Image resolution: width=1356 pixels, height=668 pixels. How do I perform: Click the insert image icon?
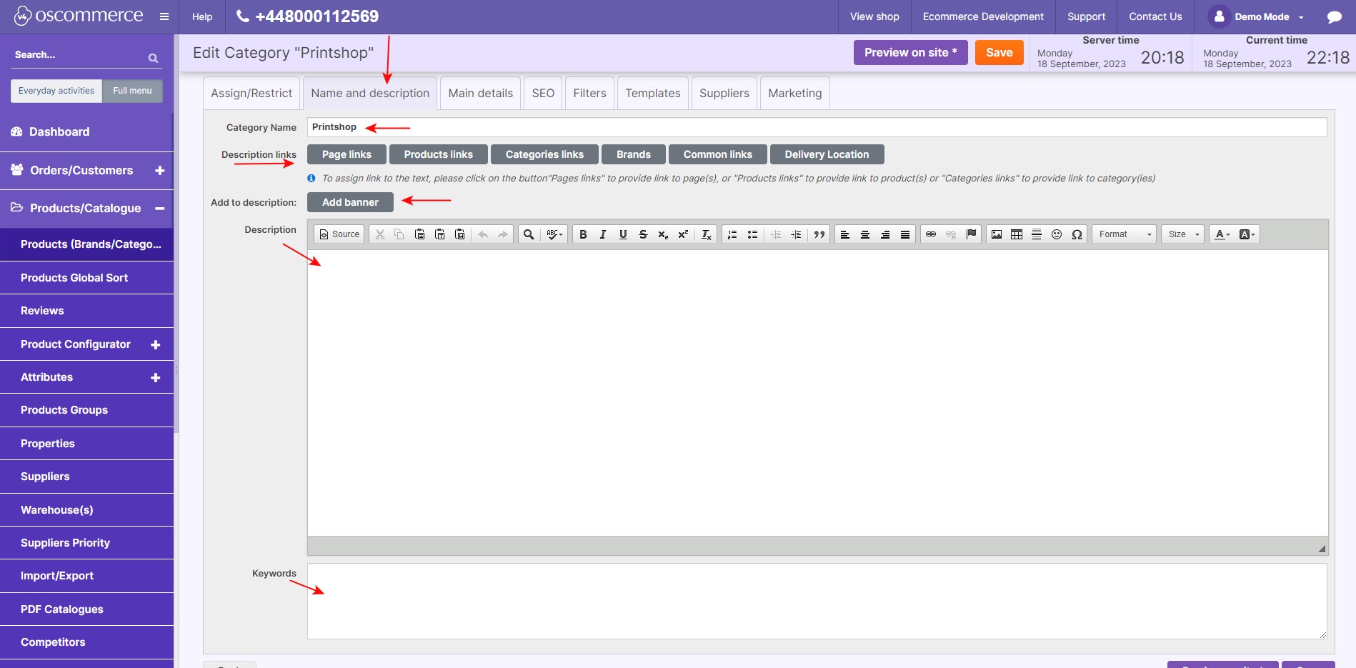point(997,234)
